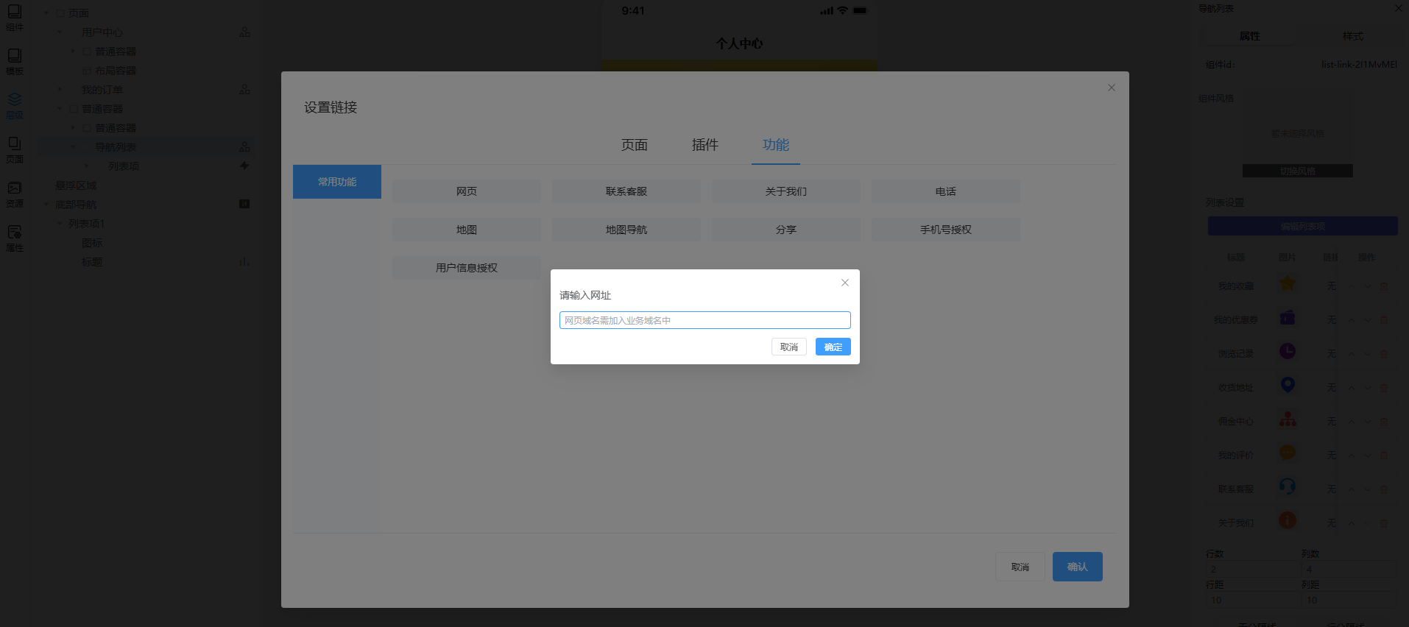Viewport: 1409px width, 627px height.
Task: Expand the 列表项 tree node
Action: click(x=86, y=166)
